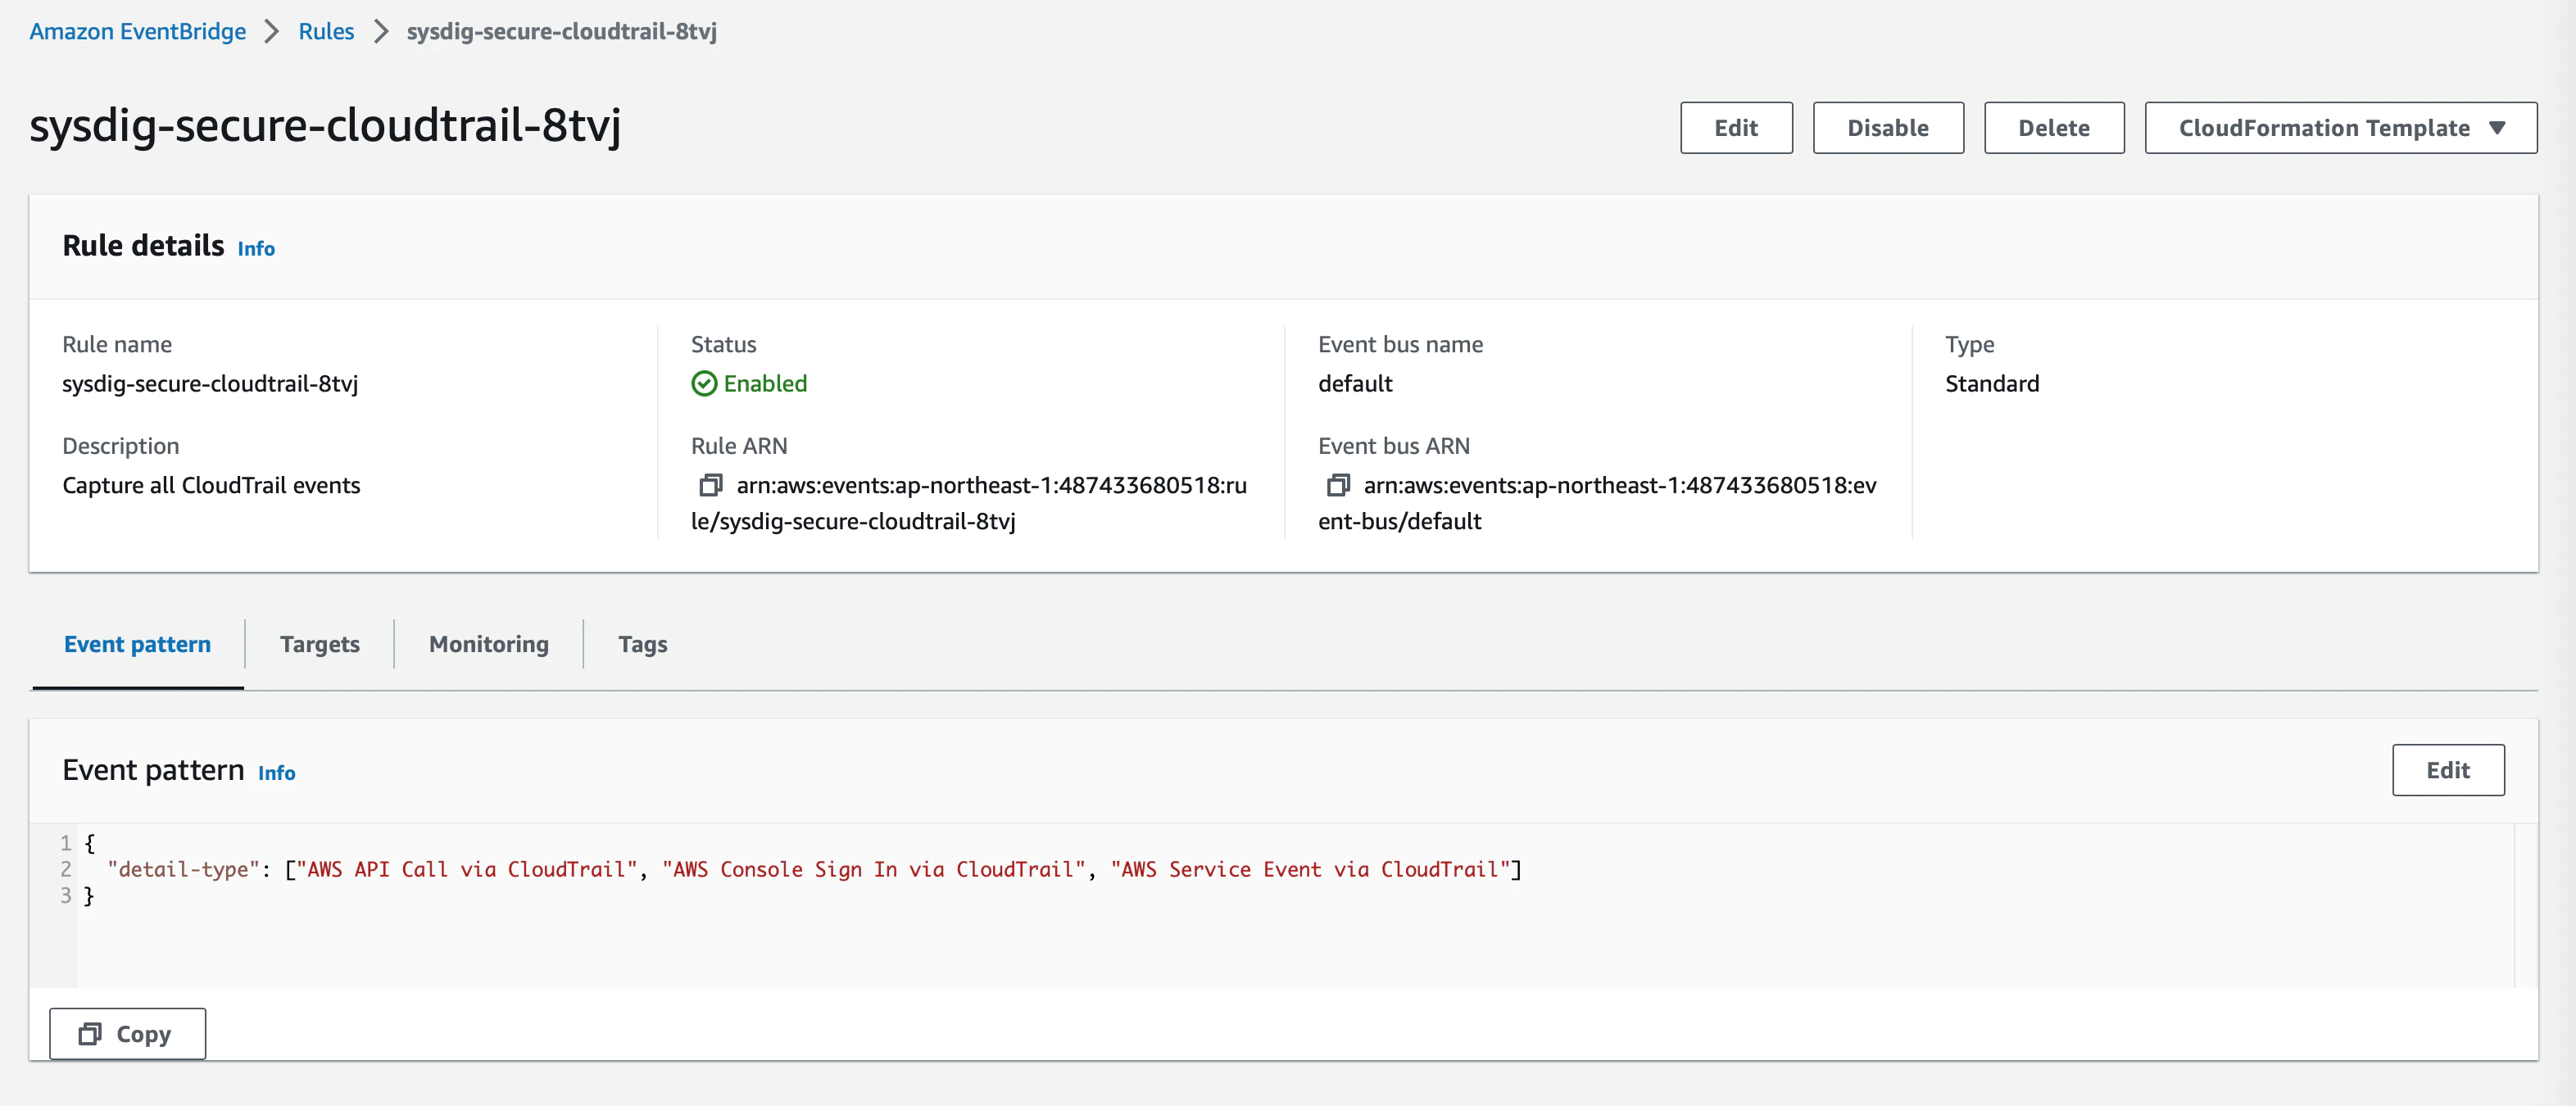Screen dimensions: 2576x1106
Task: Click the opening brace on code line 1
Action: 90,844
